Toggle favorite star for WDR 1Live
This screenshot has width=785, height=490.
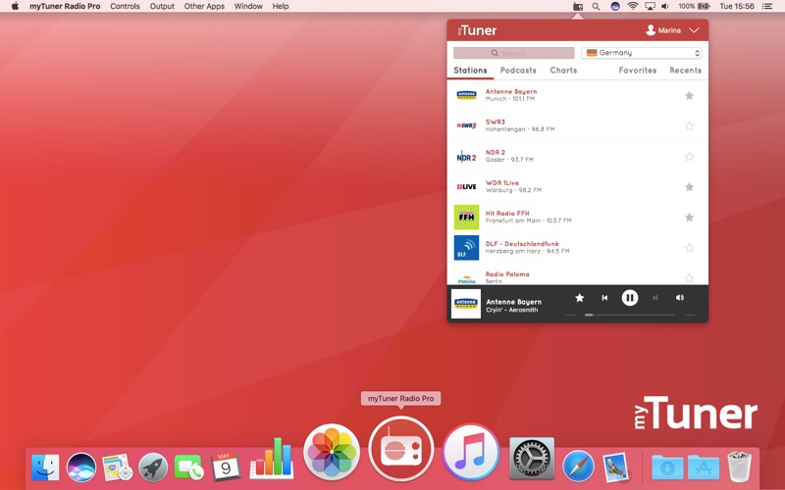point(690,187)
